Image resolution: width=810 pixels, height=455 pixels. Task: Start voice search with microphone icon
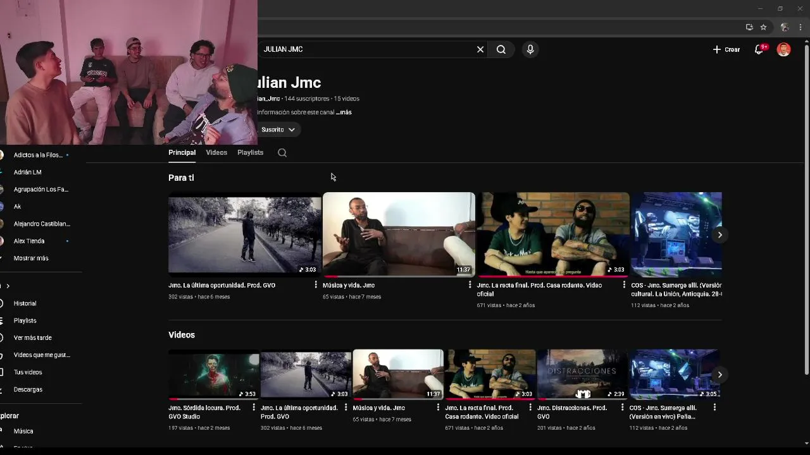(x=530, y=49)
